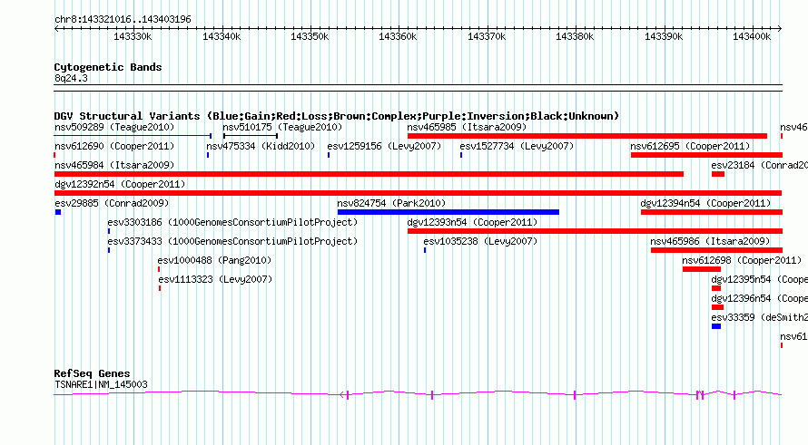Select the nsv465985 (Itsara2009) red loss bar
Image resolution: width=808 pixels, height=445 pixels.
point(586,136)
